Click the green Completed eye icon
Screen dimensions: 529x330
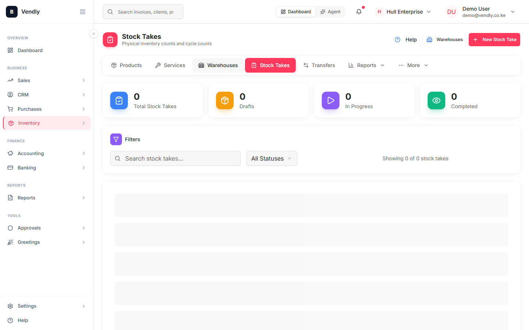tap(436, 100)
